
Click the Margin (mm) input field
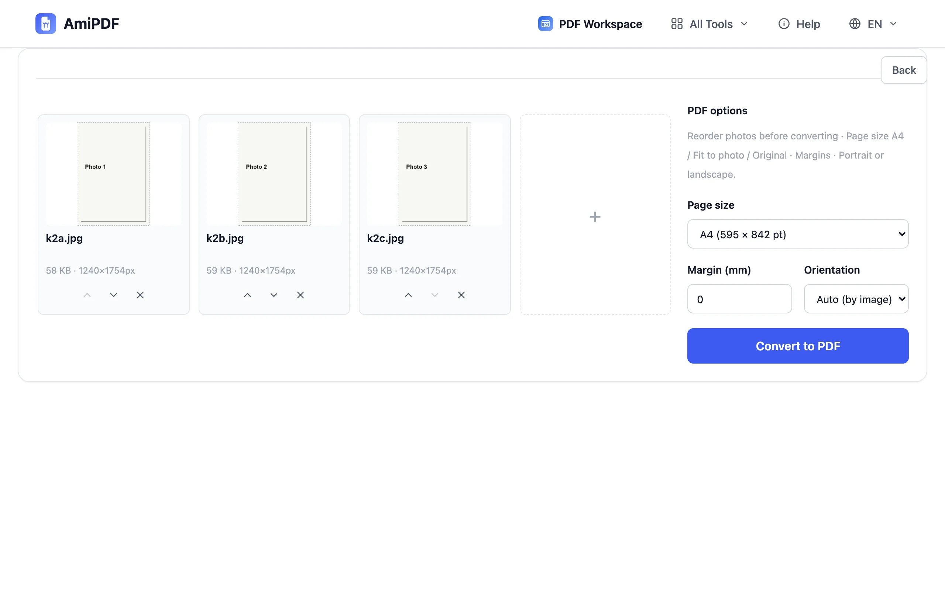click(x=740, y=299)
